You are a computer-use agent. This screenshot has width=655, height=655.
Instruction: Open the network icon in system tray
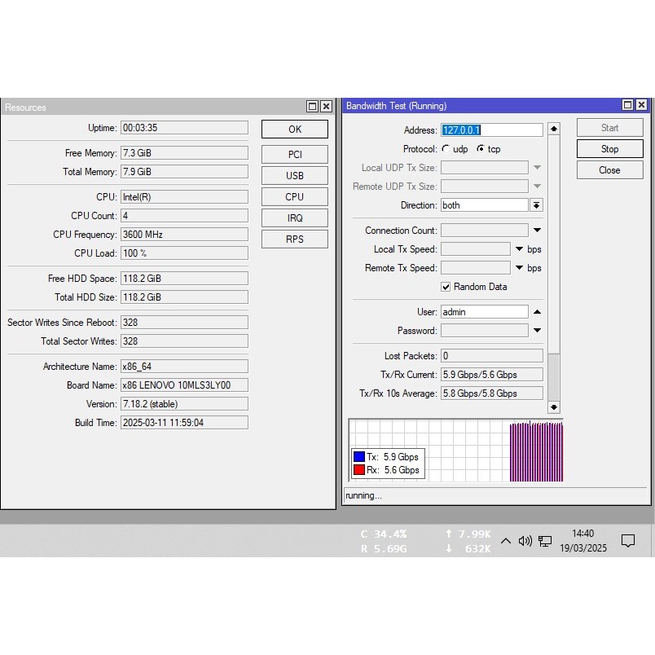(x=545, y=541)
